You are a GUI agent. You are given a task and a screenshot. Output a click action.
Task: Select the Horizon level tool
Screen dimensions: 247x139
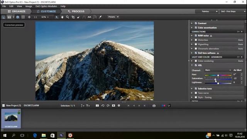89,17
